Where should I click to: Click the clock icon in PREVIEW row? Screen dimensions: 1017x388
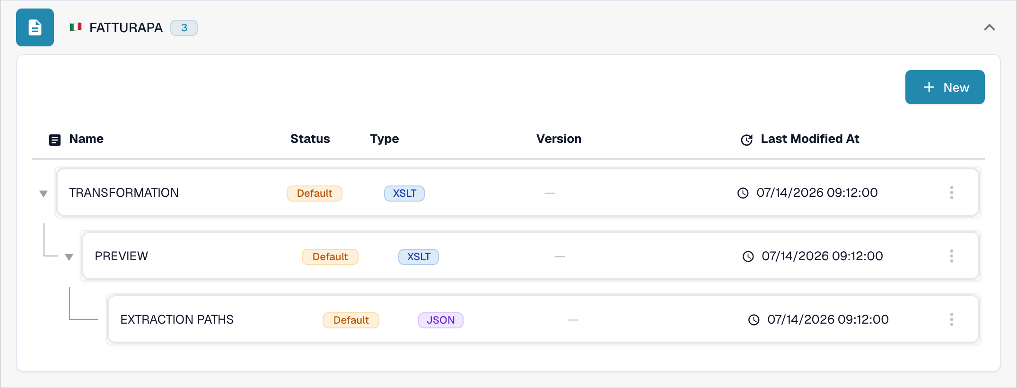748,256
